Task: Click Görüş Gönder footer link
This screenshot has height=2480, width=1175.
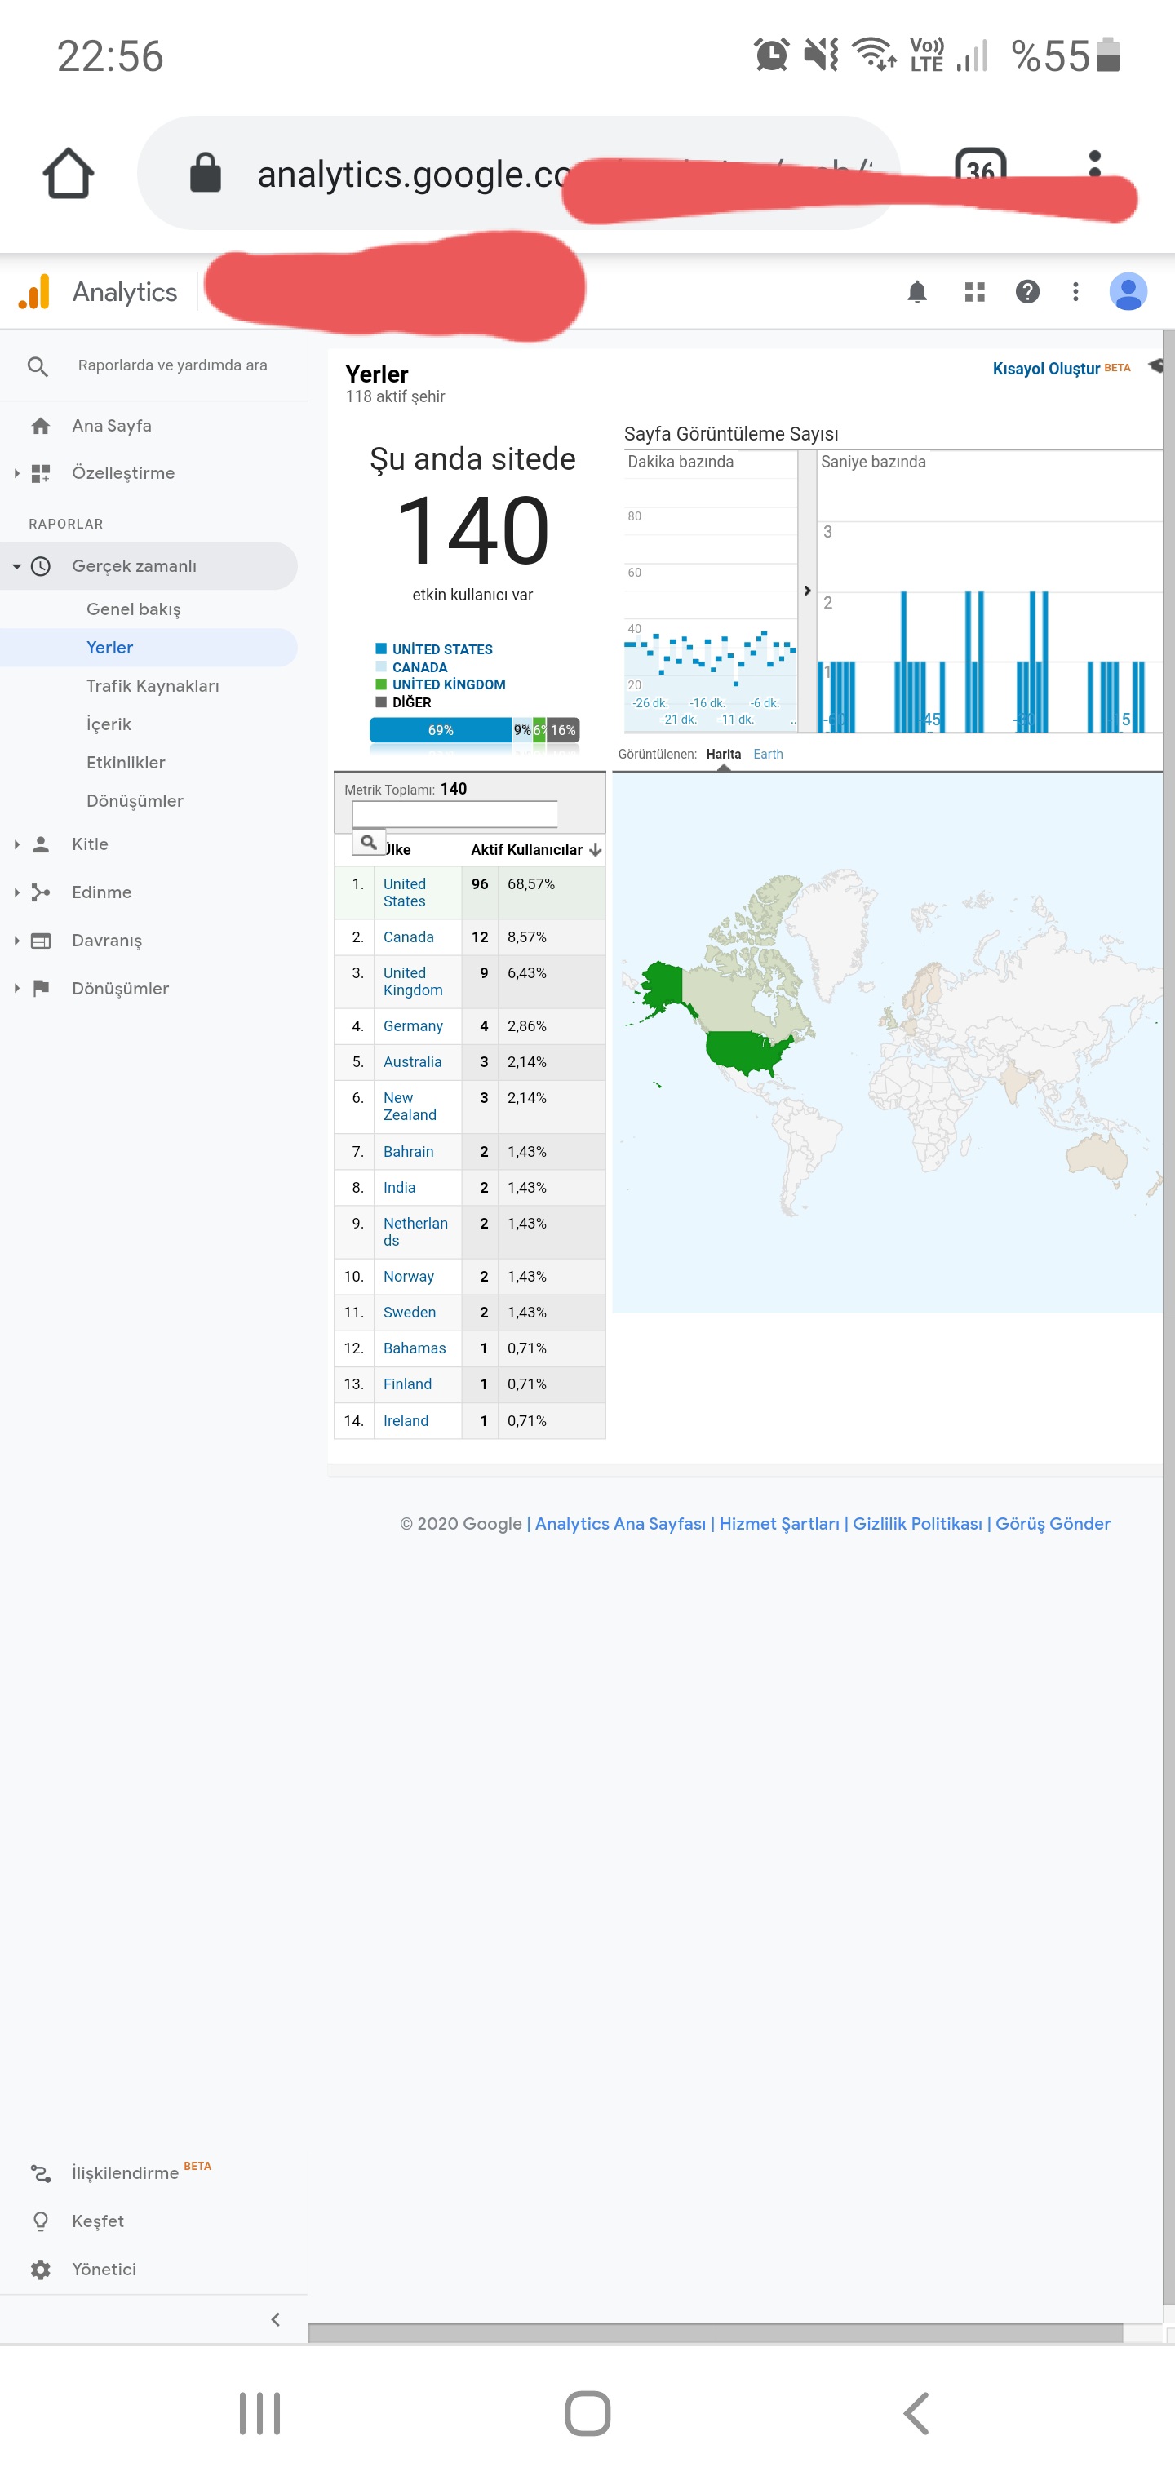Action: [1053, 1523]
